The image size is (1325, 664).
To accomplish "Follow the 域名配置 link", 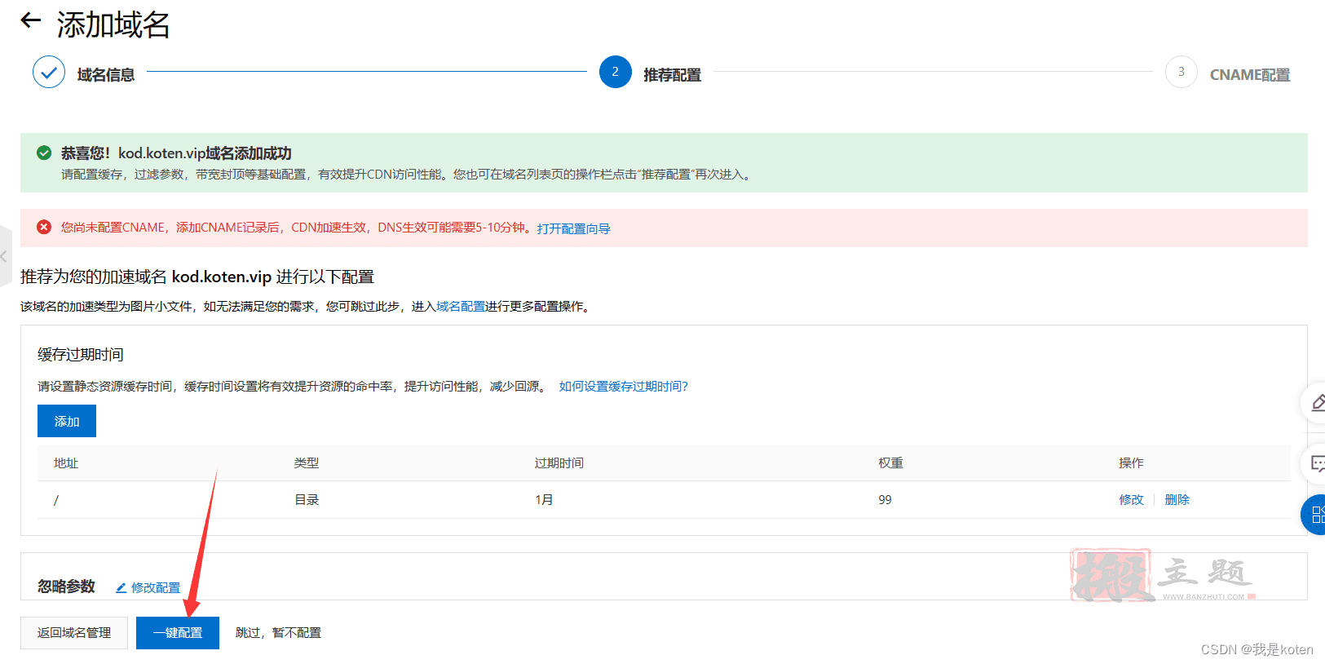I will pyautogui.click(x=461, y=307).
